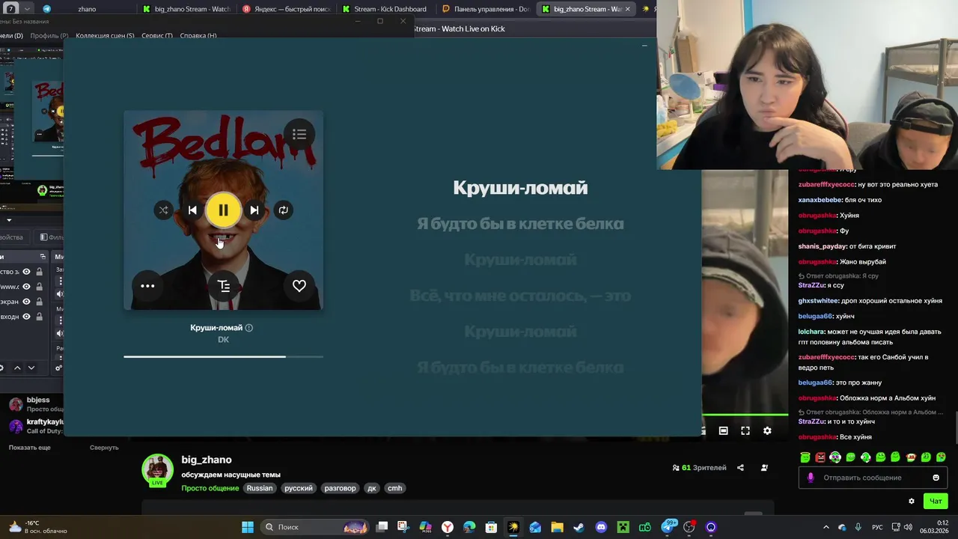Open track info icon next to Круши-ломай

pos(249,328)
